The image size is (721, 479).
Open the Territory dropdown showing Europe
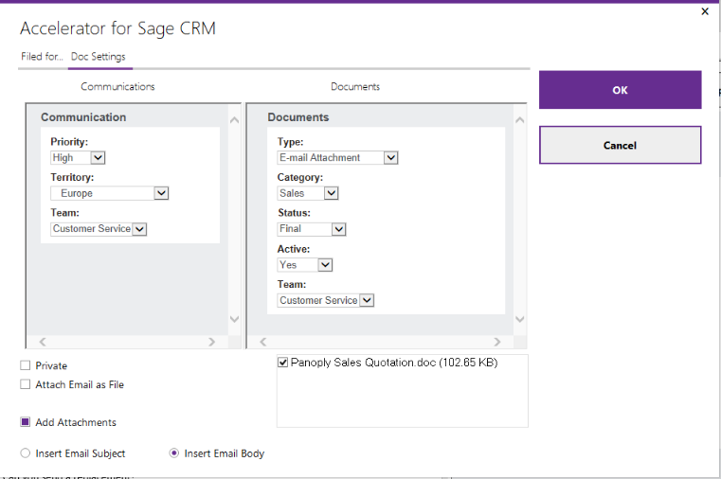pyautogui.click(x=110, y=193)
